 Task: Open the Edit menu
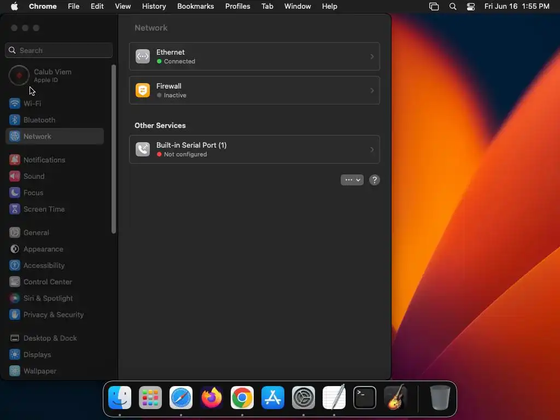97,7
